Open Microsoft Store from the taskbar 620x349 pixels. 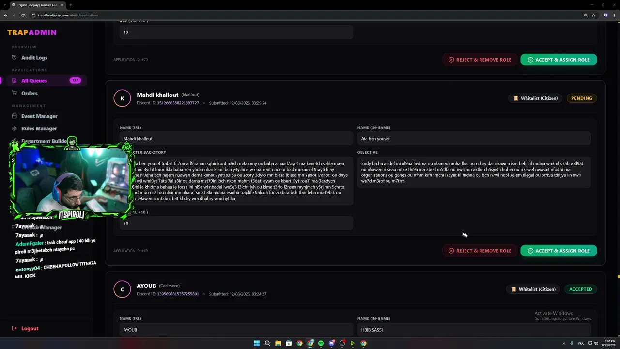point(289,343)
